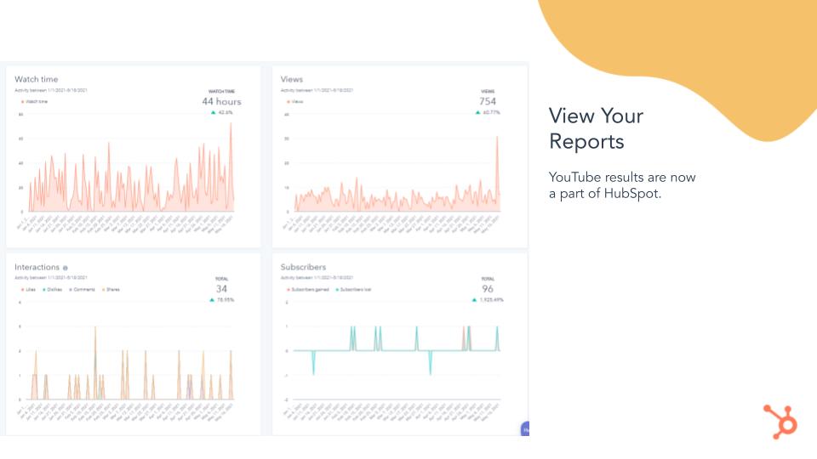Open the partially visible purple help widget

pos(525,428)
